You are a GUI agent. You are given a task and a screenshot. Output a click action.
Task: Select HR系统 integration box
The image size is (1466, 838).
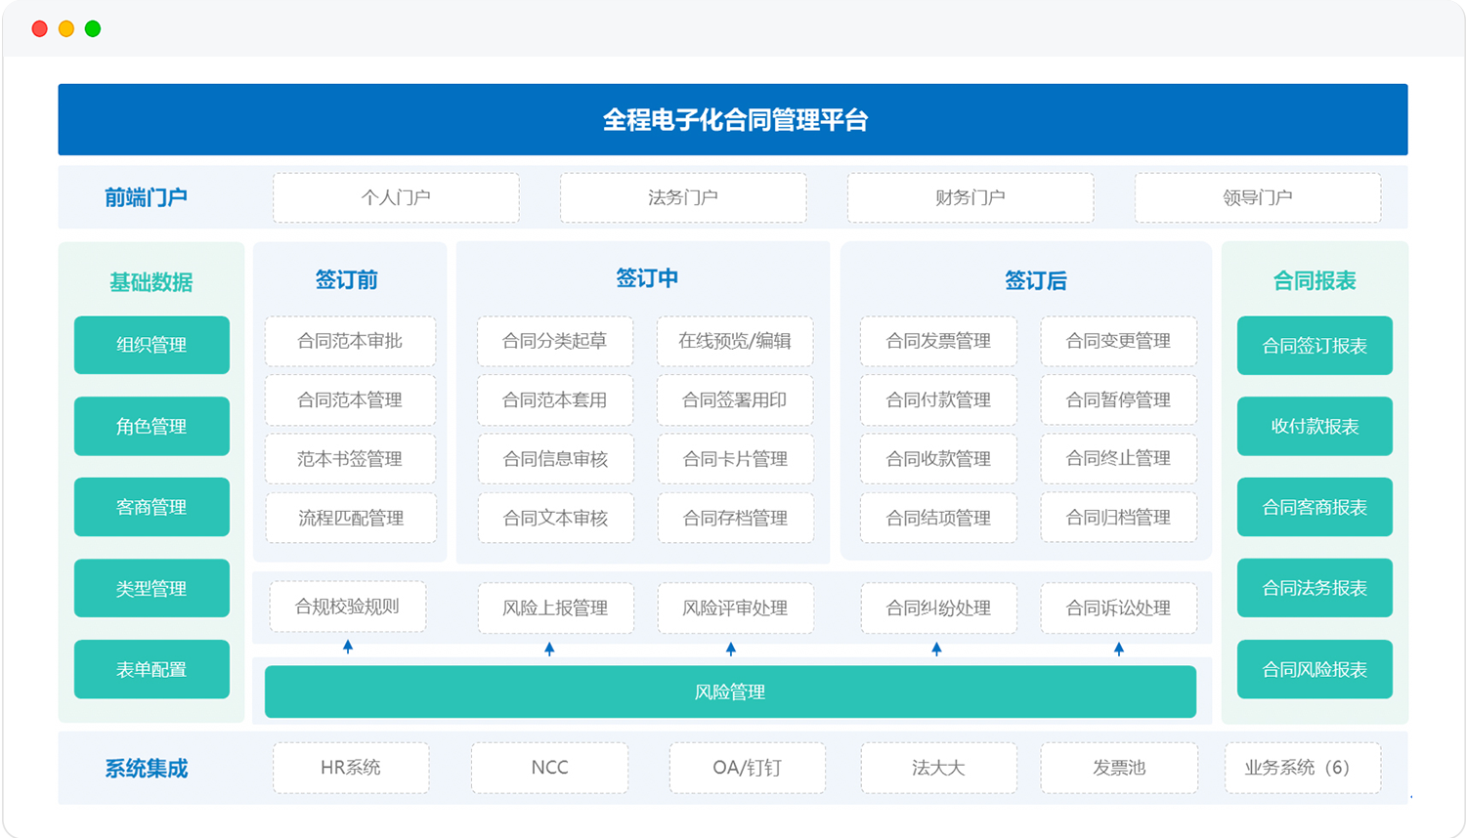351,768
